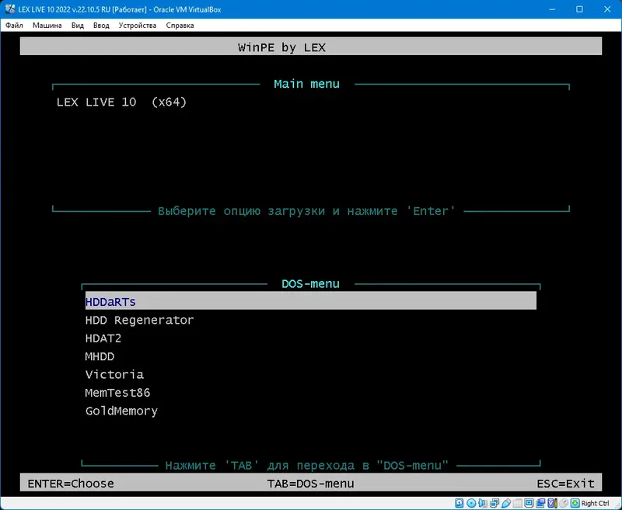Click the 'Нажмите TAB для перехода' prompt text

[306, 465]
